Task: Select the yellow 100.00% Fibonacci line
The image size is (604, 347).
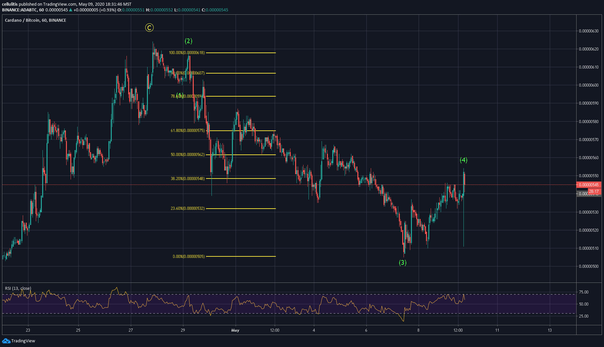Action: (x=241, y=53)
